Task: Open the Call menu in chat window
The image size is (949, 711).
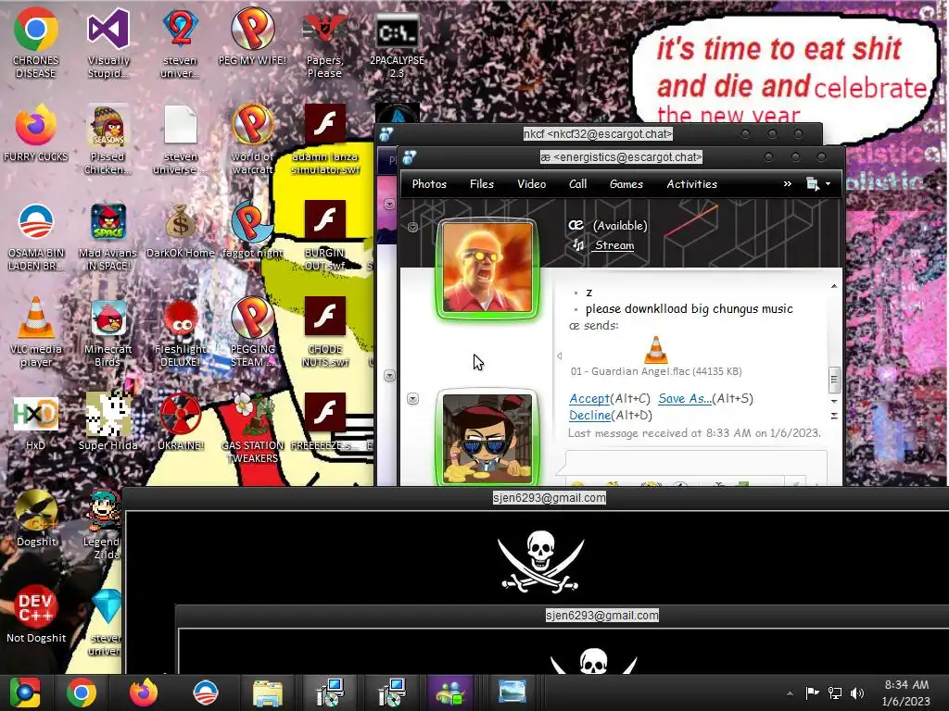Action: pyautogui.click(x=578, y=184)
